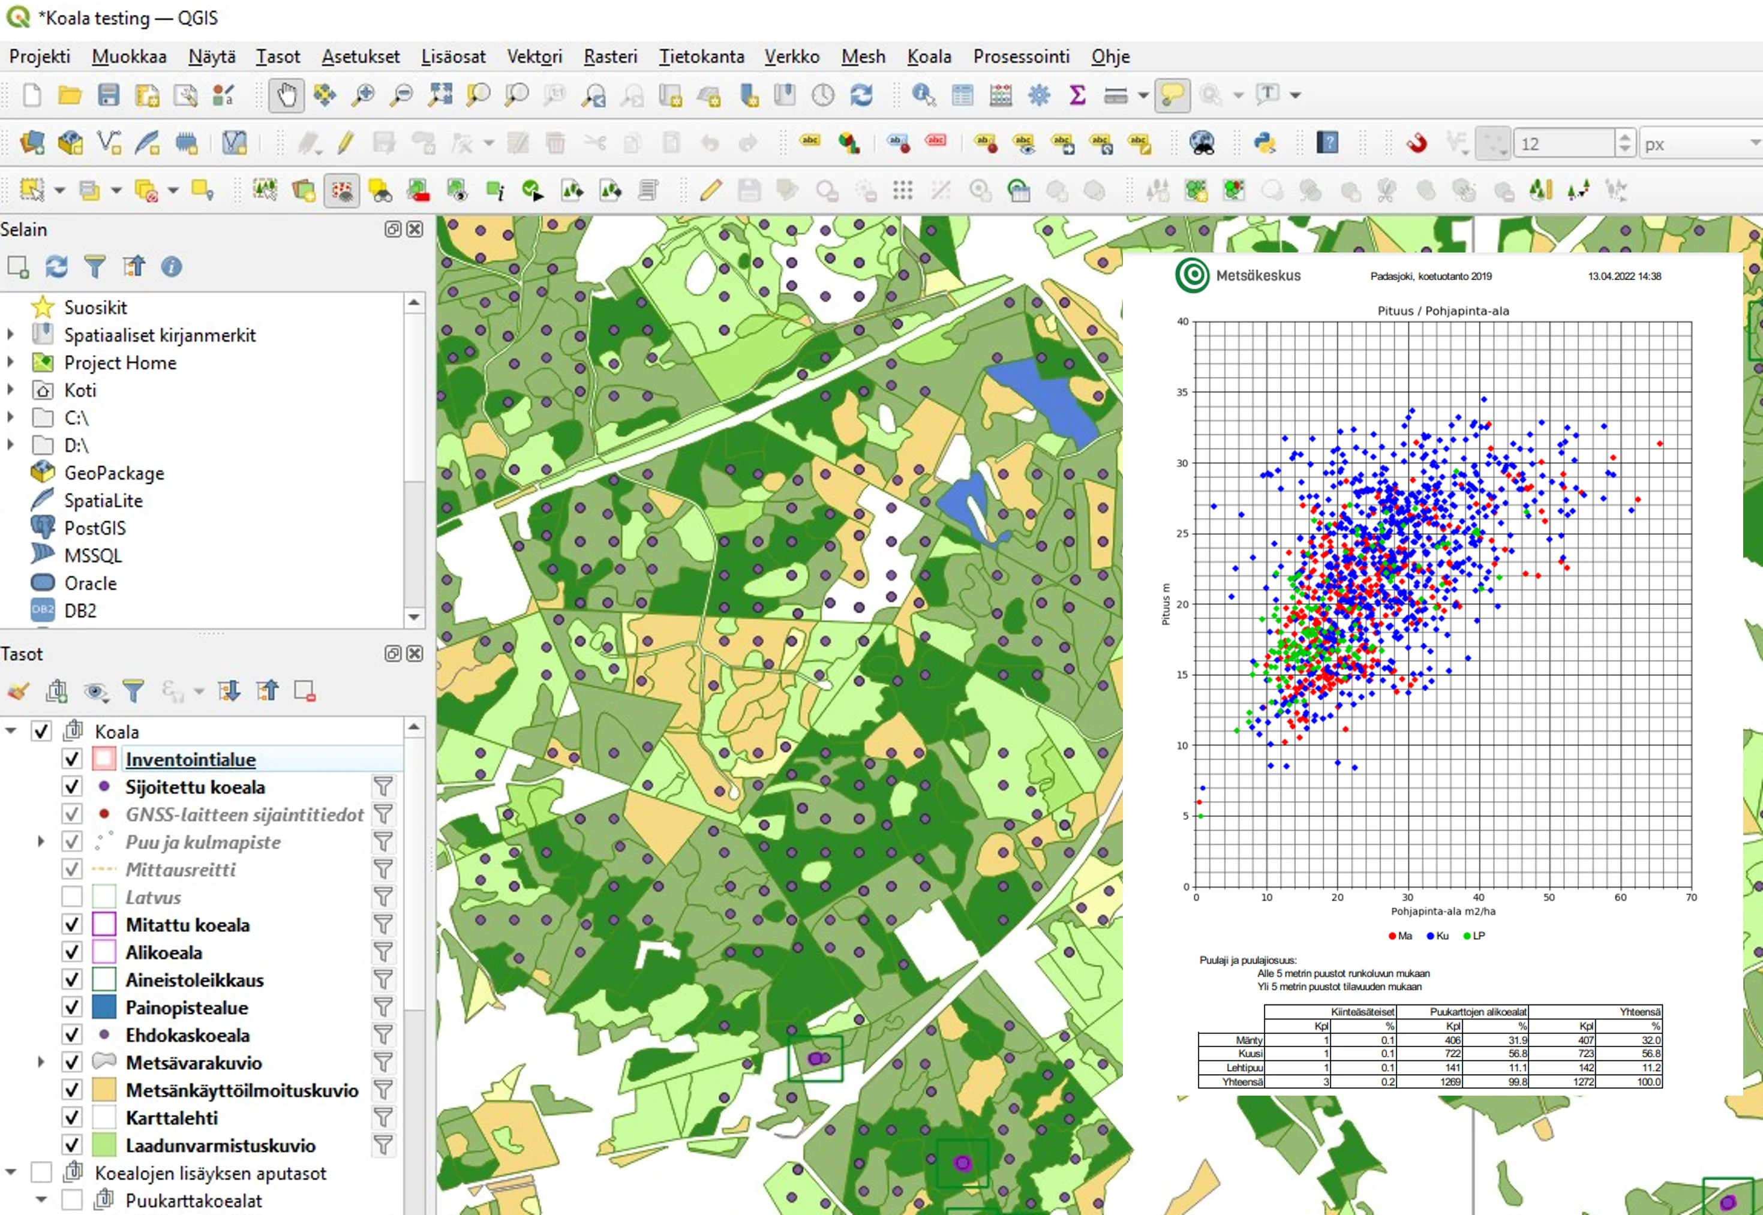The image size is (1763, 1215).
Task: Click the Sigma statistics summary icon
Action: (x=1077, y=95)
